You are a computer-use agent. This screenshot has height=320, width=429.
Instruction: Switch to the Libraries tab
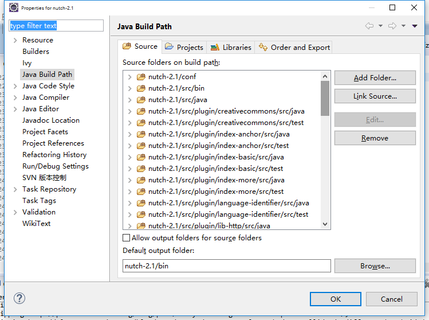[x=231, y=47]
